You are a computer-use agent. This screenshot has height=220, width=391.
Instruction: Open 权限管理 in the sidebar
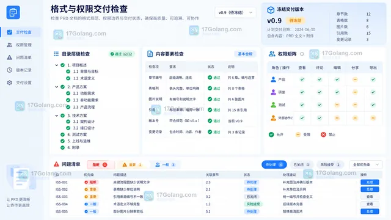(x=20, y=45)
